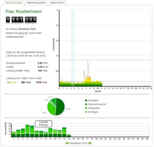Click the Grundlast legend label

[x=93, y=100]
